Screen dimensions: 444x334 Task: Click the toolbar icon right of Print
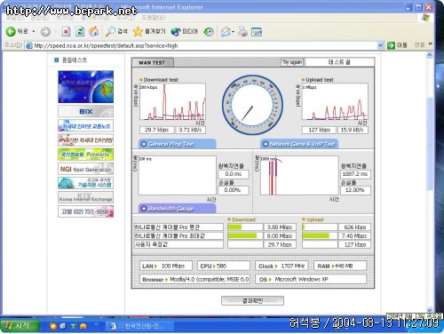257,32
